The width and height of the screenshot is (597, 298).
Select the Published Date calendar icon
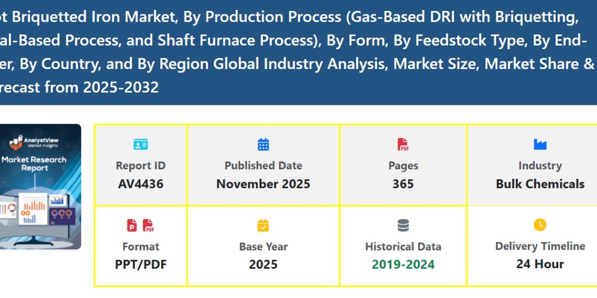point(263,144)
